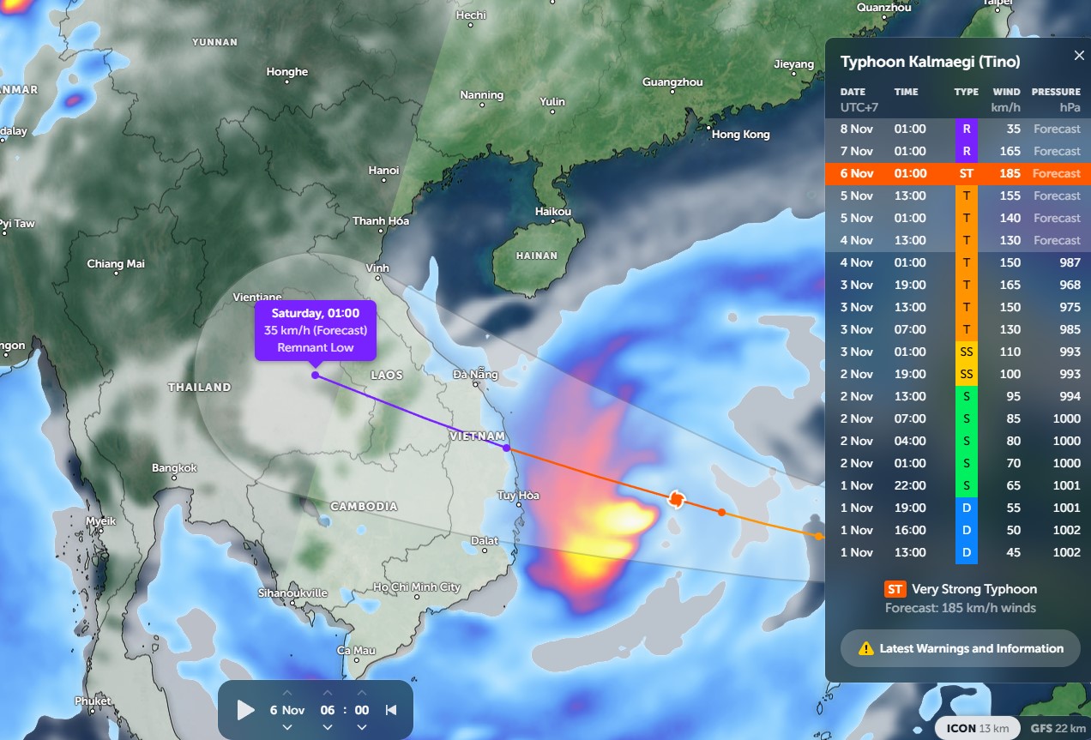Select the 5 Nov 01:00 forecast row
The width and height of the screenshot is (1091, 740).
click(x=958, y=218)
